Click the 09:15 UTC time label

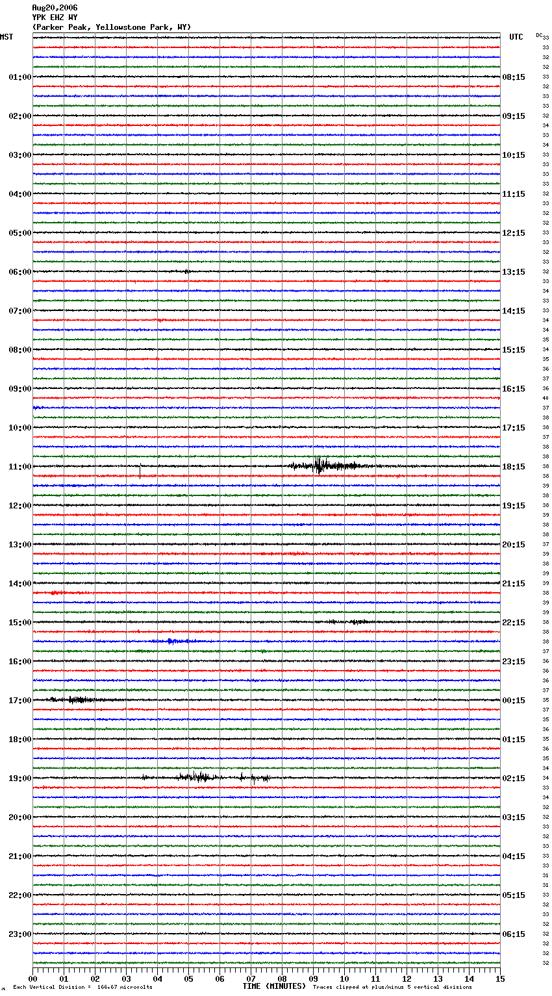[x=514, y=116]
